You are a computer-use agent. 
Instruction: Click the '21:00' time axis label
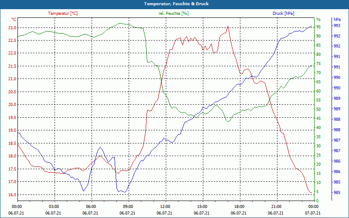(x=277, y=206)
